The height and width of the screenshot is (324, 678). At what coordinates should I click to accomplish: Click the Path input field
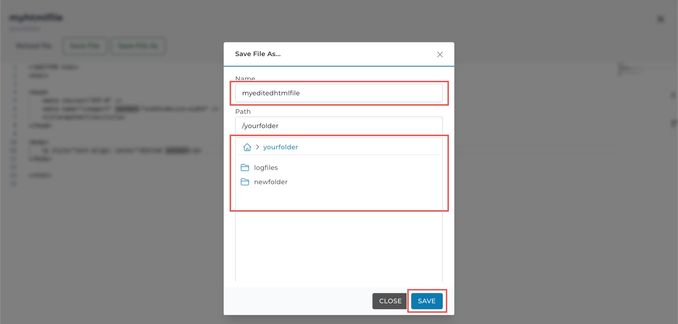click(x=338, y=126)
